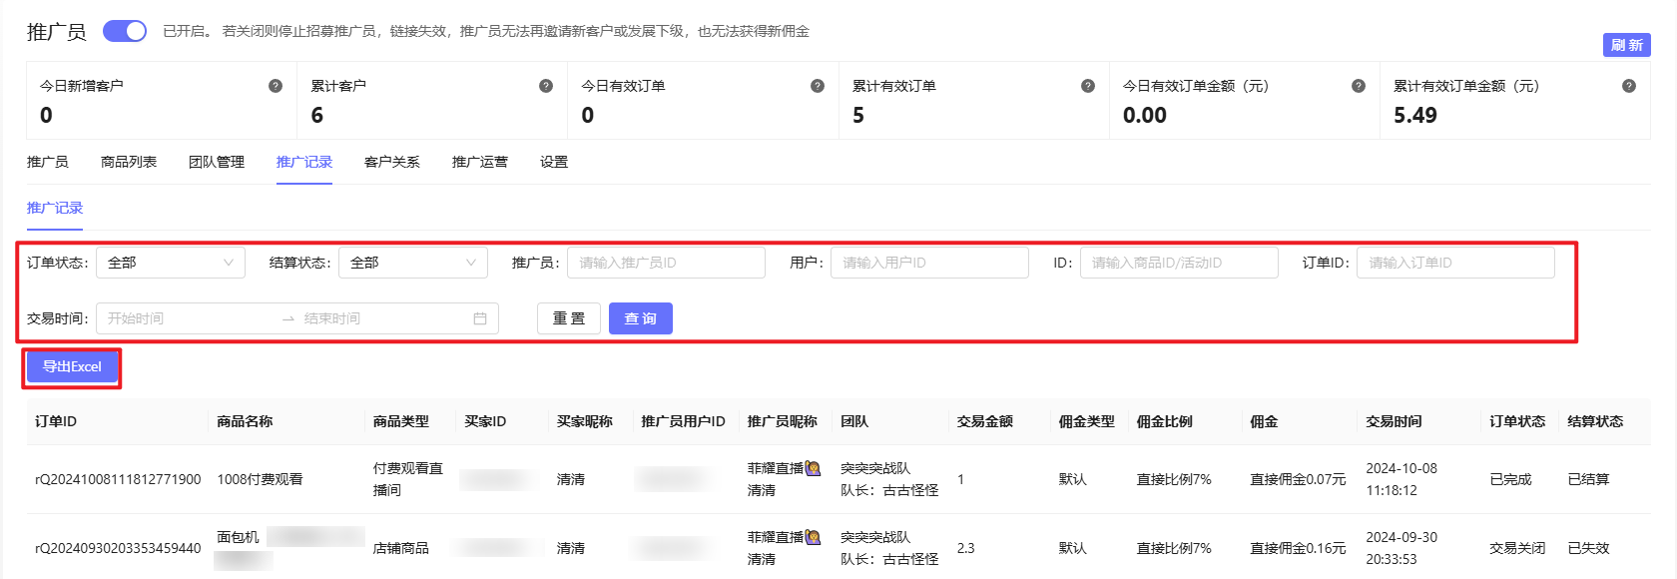Screen dimensions: 1677x579
Task: Focus the 推广员 ID input field
Action: 666,263
